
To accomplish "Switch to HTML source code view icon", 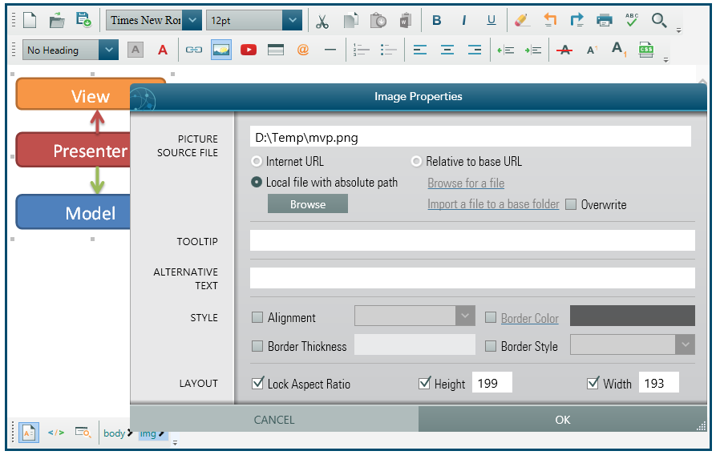I will click(55, 433).
